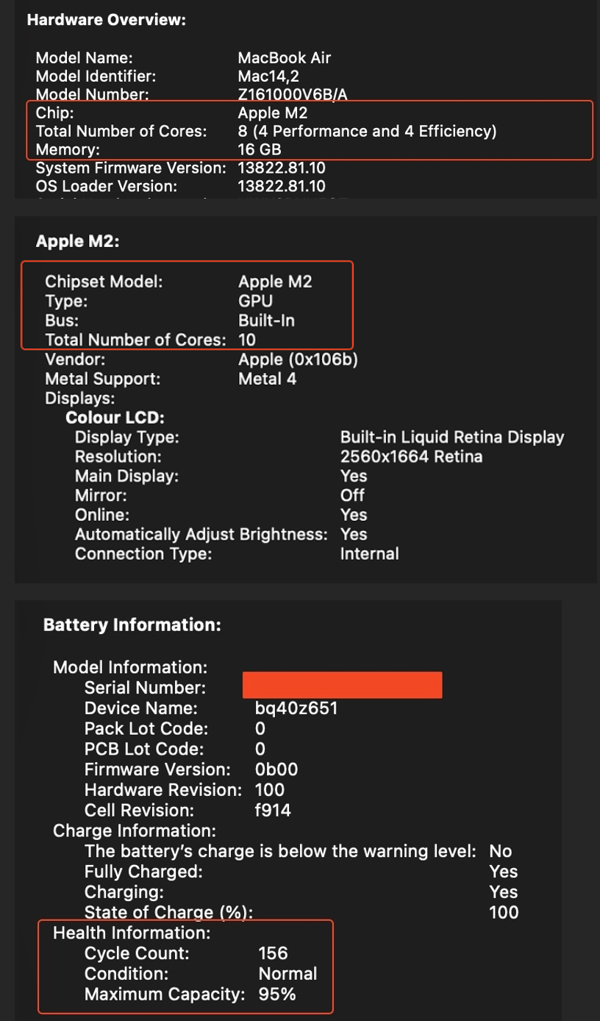This screenshot has width=600, height=1021.
Task: Select the Device Name value bq40z651
Action: pos(296,708)
